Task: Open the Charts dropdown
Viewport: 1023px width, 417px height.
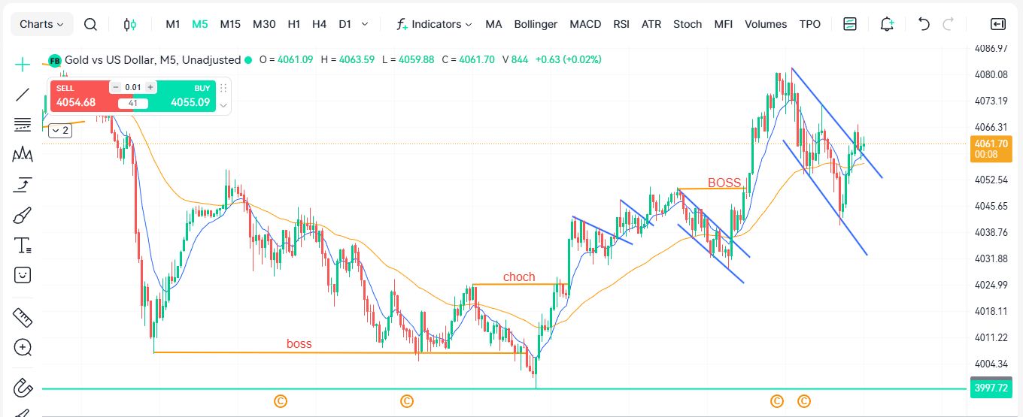Action: (x=41, y=24)
